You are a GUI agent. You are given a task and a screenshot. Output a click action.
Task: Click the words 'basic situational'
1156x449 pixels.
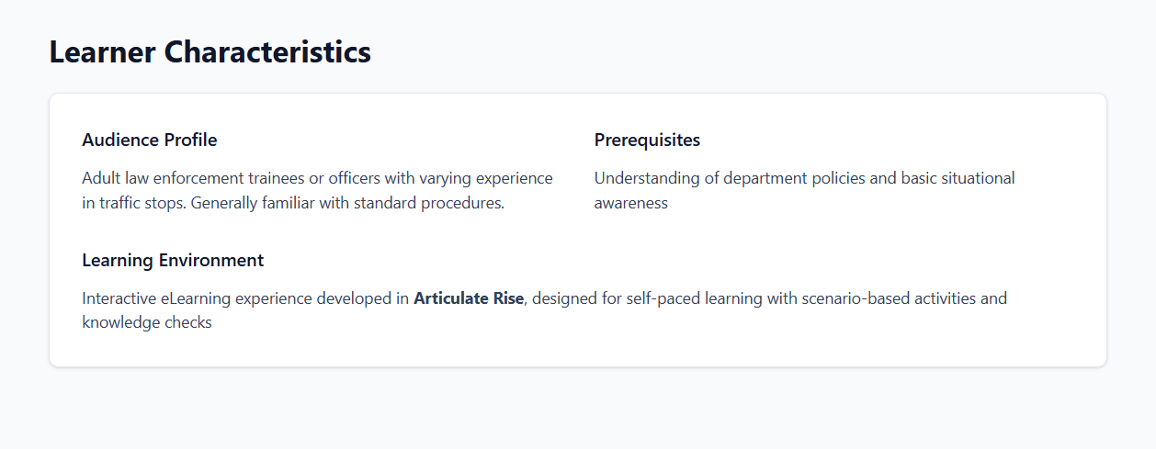pos(958,178)
